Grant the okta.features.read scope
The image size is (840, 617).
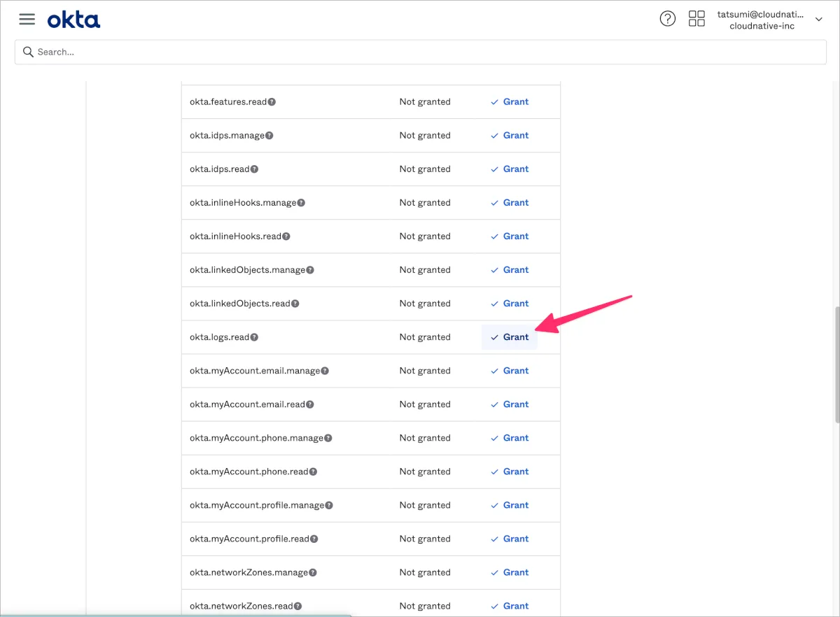[510, 101]
